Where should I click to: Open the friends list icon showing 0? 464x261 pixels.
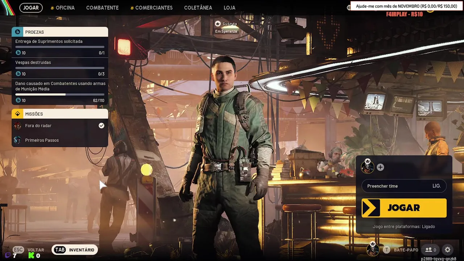coord(431,250)
